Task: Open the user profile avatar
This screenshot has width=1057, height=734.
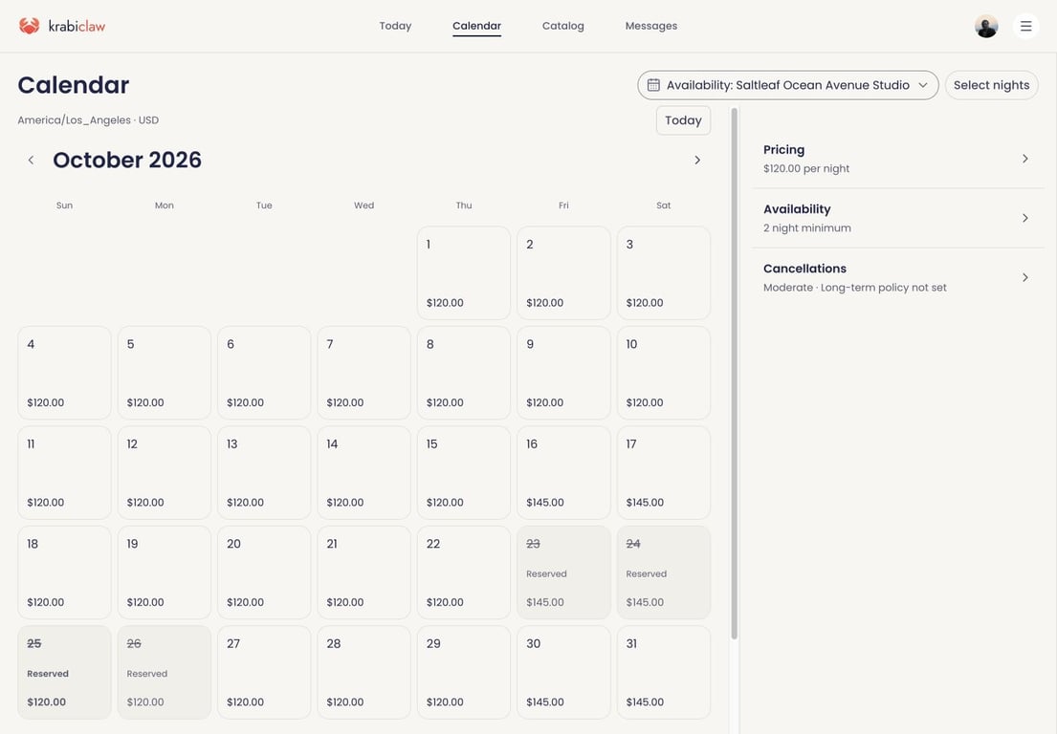Action: [x=986, y=26]
